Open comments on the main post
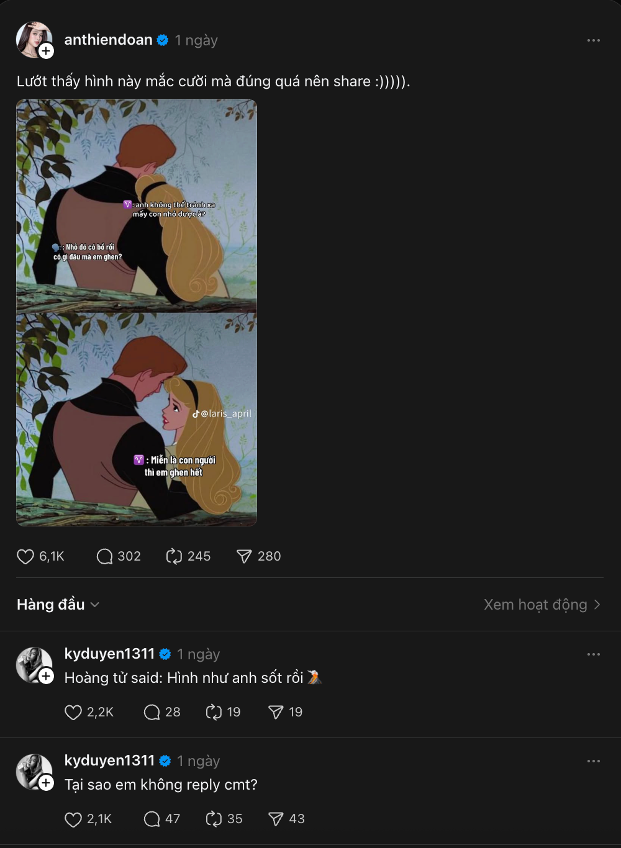The width and height of the screenshot is (621, 848). click(104, 556)
